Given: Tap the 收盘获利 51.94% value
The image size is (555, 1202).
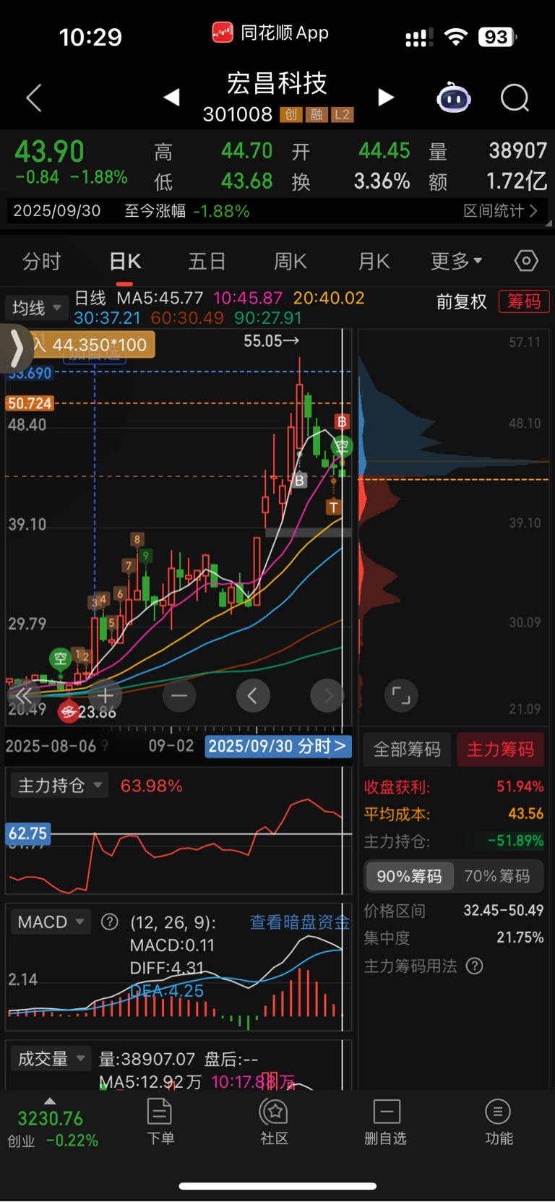Looking at the screenshot, I should click(x=520, y=786).
